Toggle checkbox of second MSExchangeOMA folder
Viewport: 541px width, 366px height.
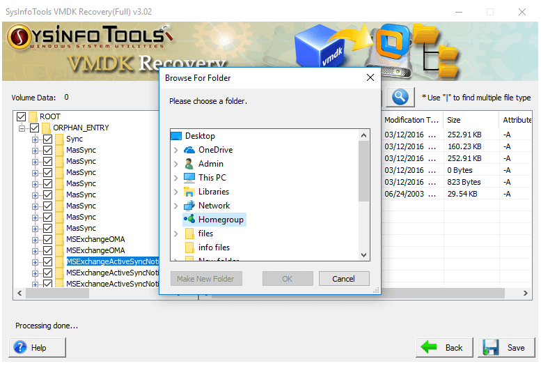click(47, 250)
